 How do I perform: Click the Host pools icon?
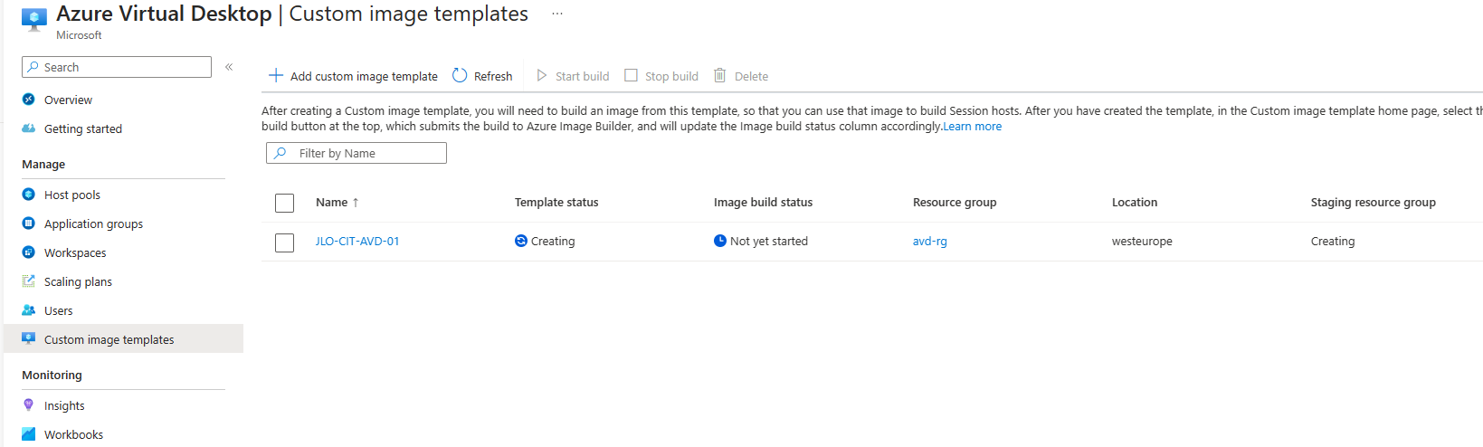(x=28, y=195)
